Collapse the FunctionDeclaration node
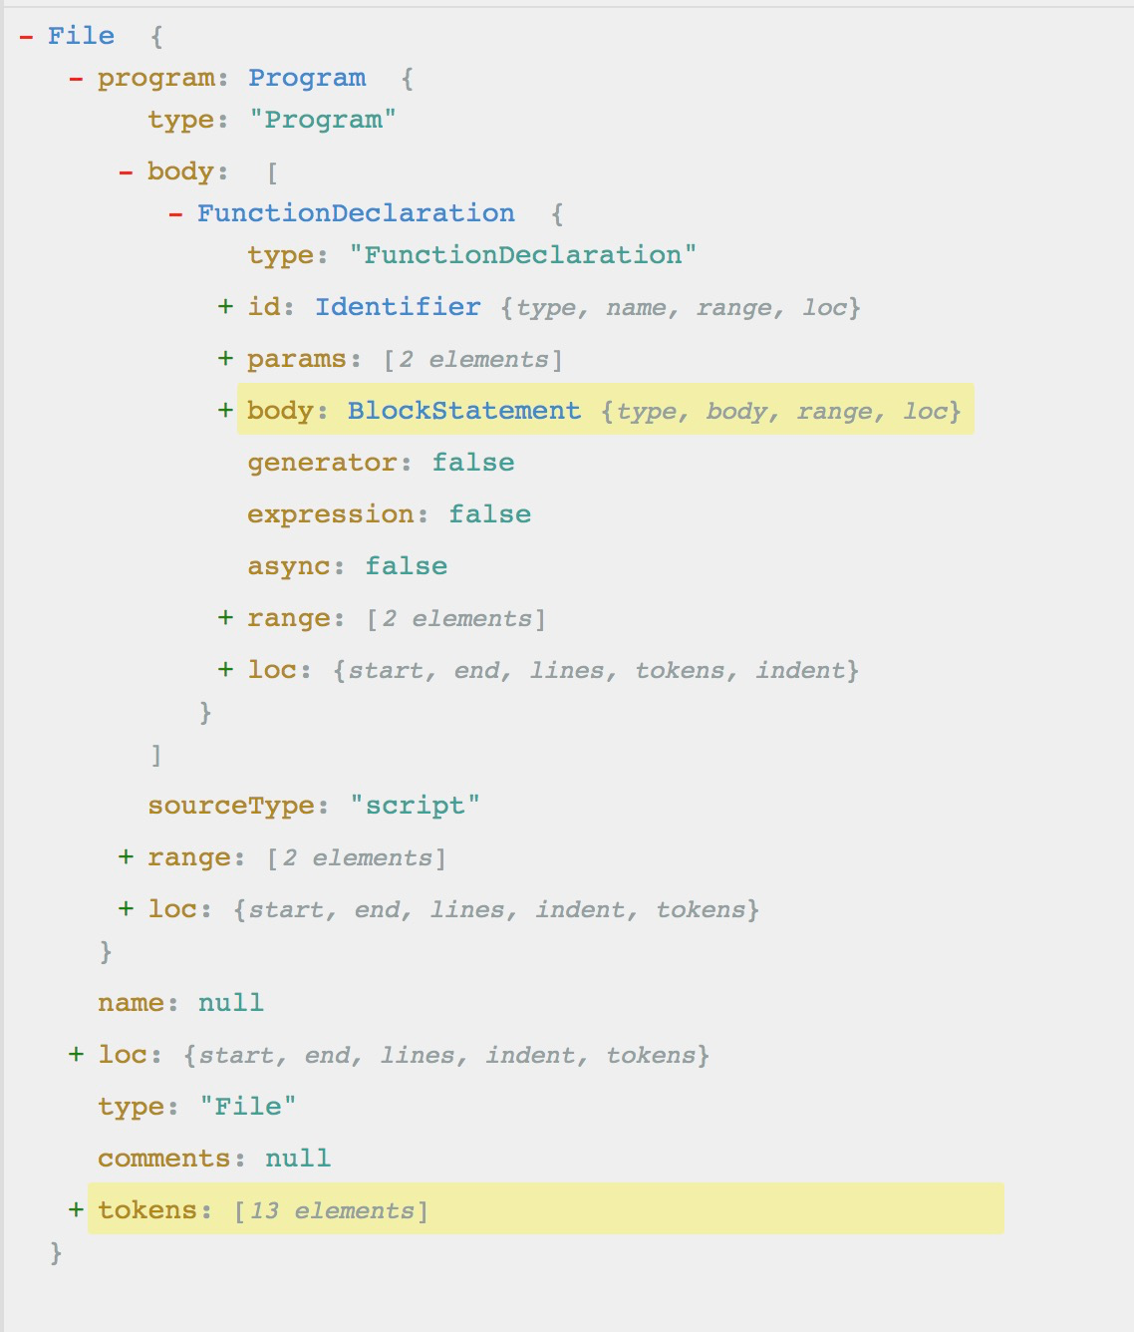This screenshot has height=1332, width=1134. 175,214
